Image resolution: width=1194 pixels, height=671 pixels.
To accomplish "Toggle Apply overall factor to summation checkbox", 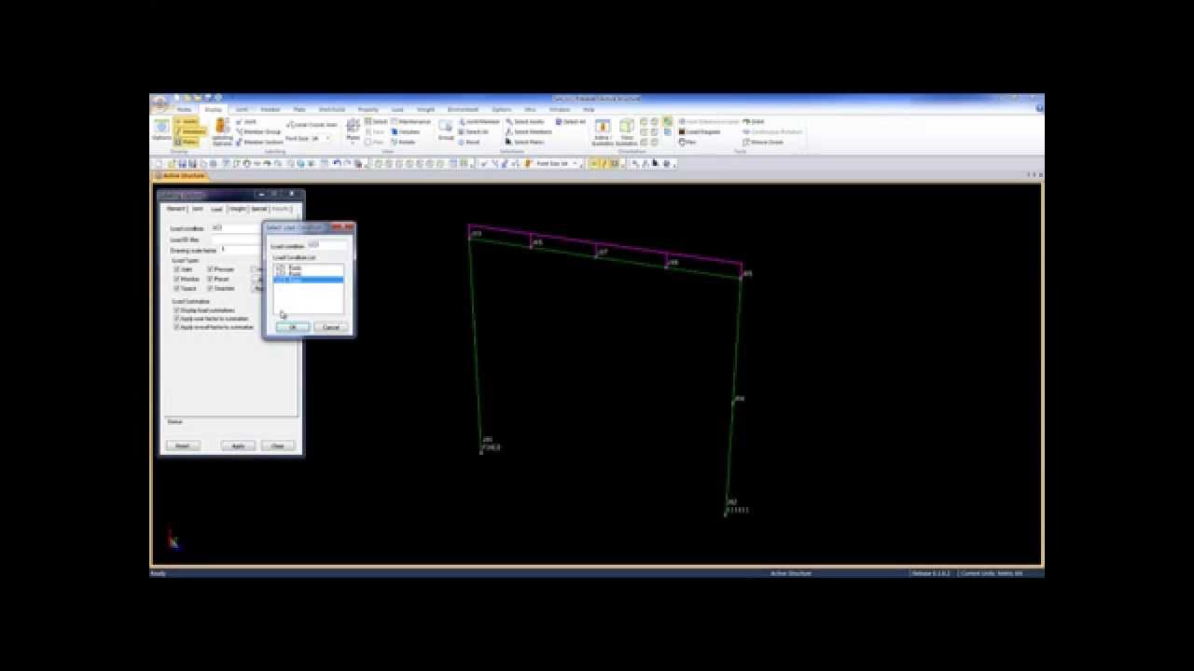I will [176, 327].
